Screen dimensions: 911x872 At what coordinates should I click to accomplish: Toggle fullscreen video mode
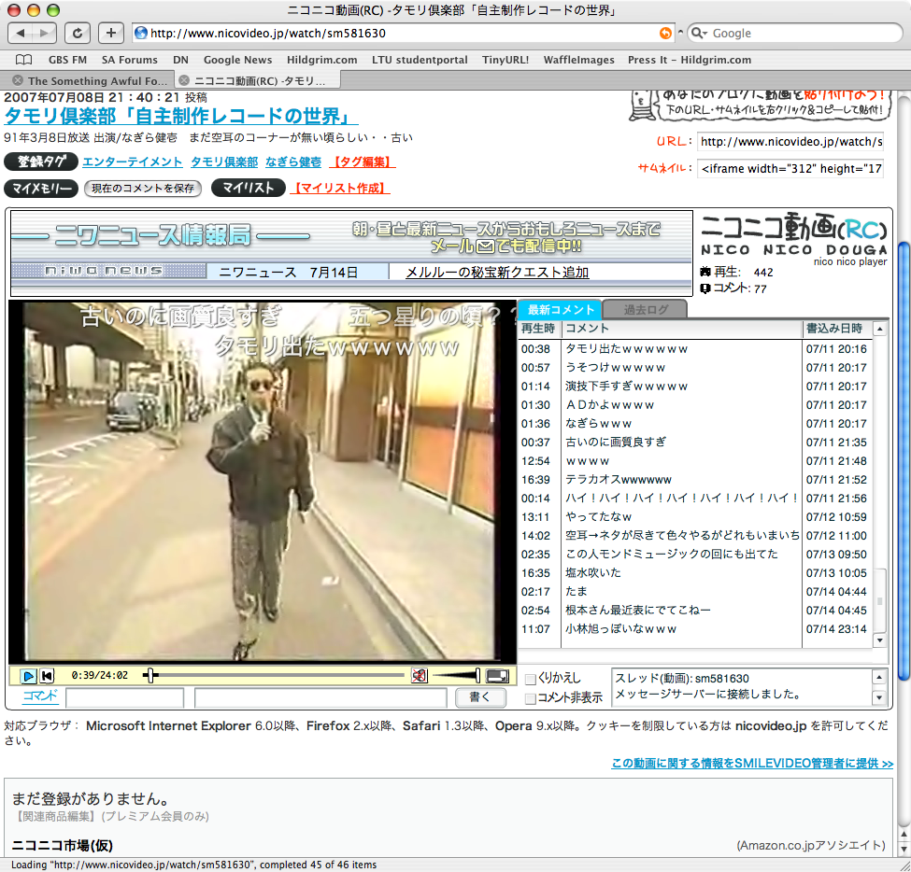point(498,676)
